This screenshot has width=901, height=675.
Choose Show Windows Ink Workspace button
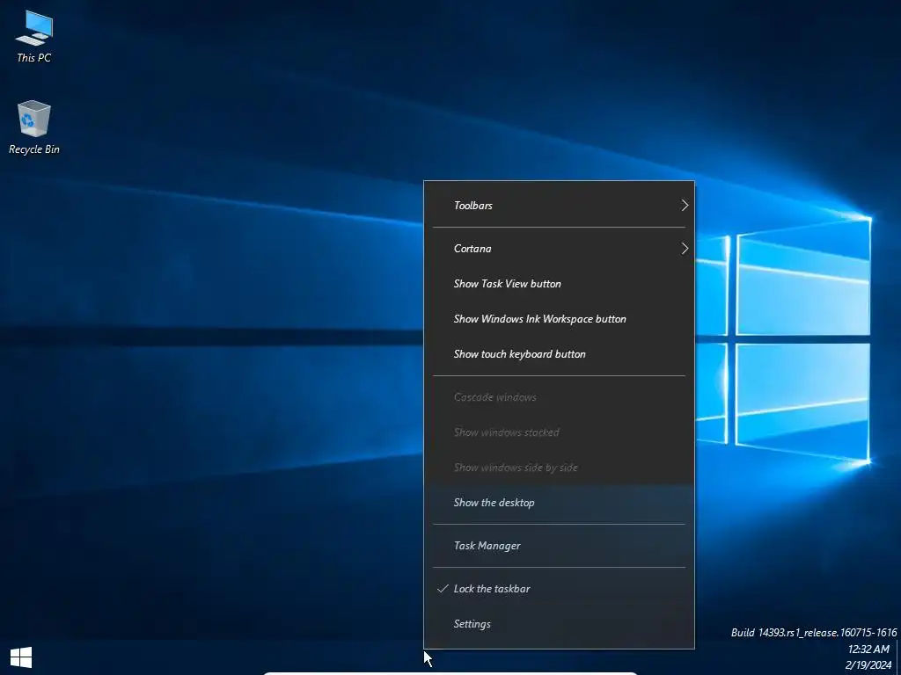coord(559,318)
